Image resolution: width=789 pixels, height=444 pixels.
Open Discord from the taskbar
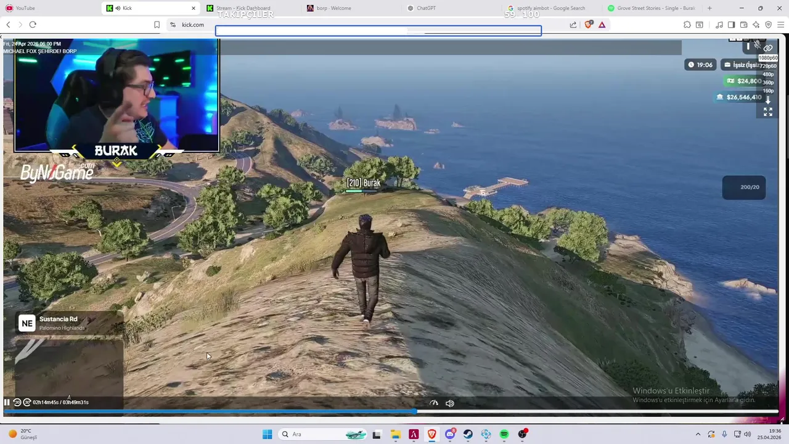click(x=450, y=434)
